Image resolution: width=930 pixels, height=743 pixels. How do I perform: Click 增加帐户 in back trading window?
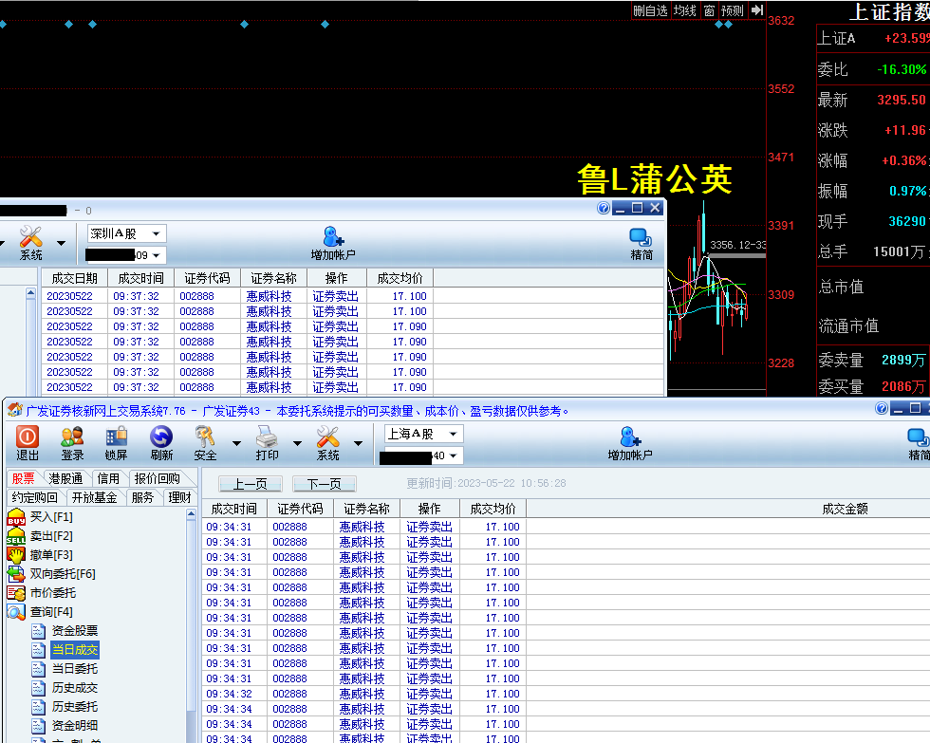coord(333,243)
